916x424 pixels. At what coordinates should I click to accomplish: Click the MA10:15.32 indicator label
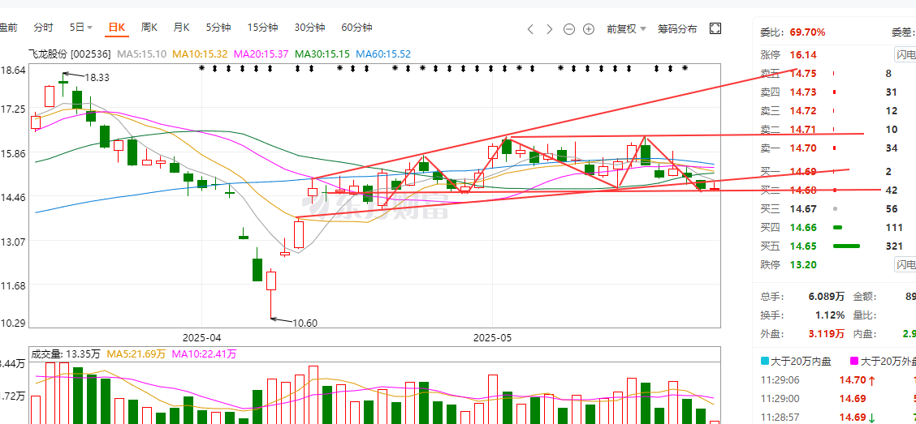point(201,54)
